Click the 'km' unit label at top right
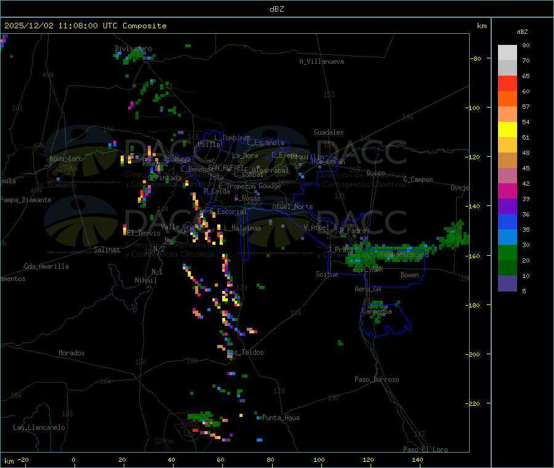The image size is (554, 468). [x=481, y=26]
